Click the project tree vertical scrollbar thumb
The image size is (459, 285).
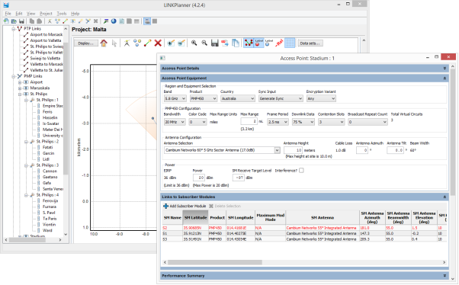[x=66, y=109]
